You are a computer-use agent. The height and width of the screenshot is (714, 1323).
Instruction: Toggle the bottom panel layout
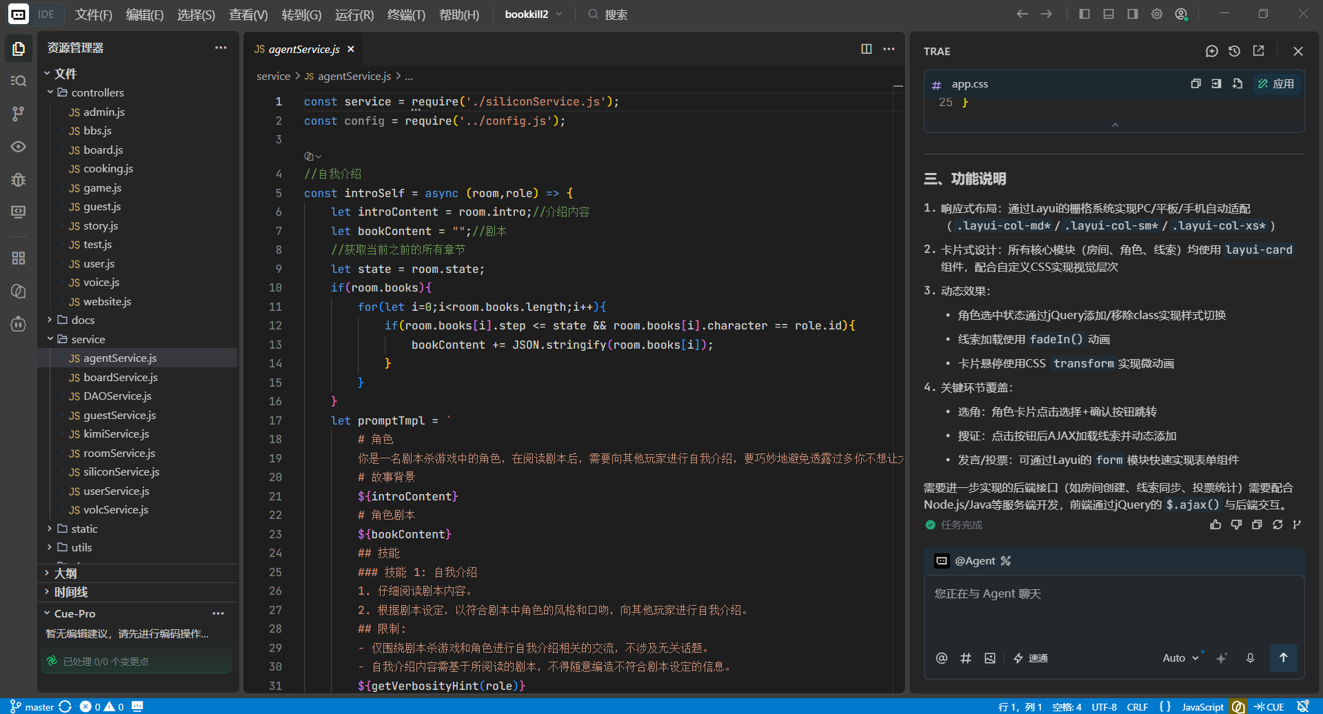[1109, 14]
